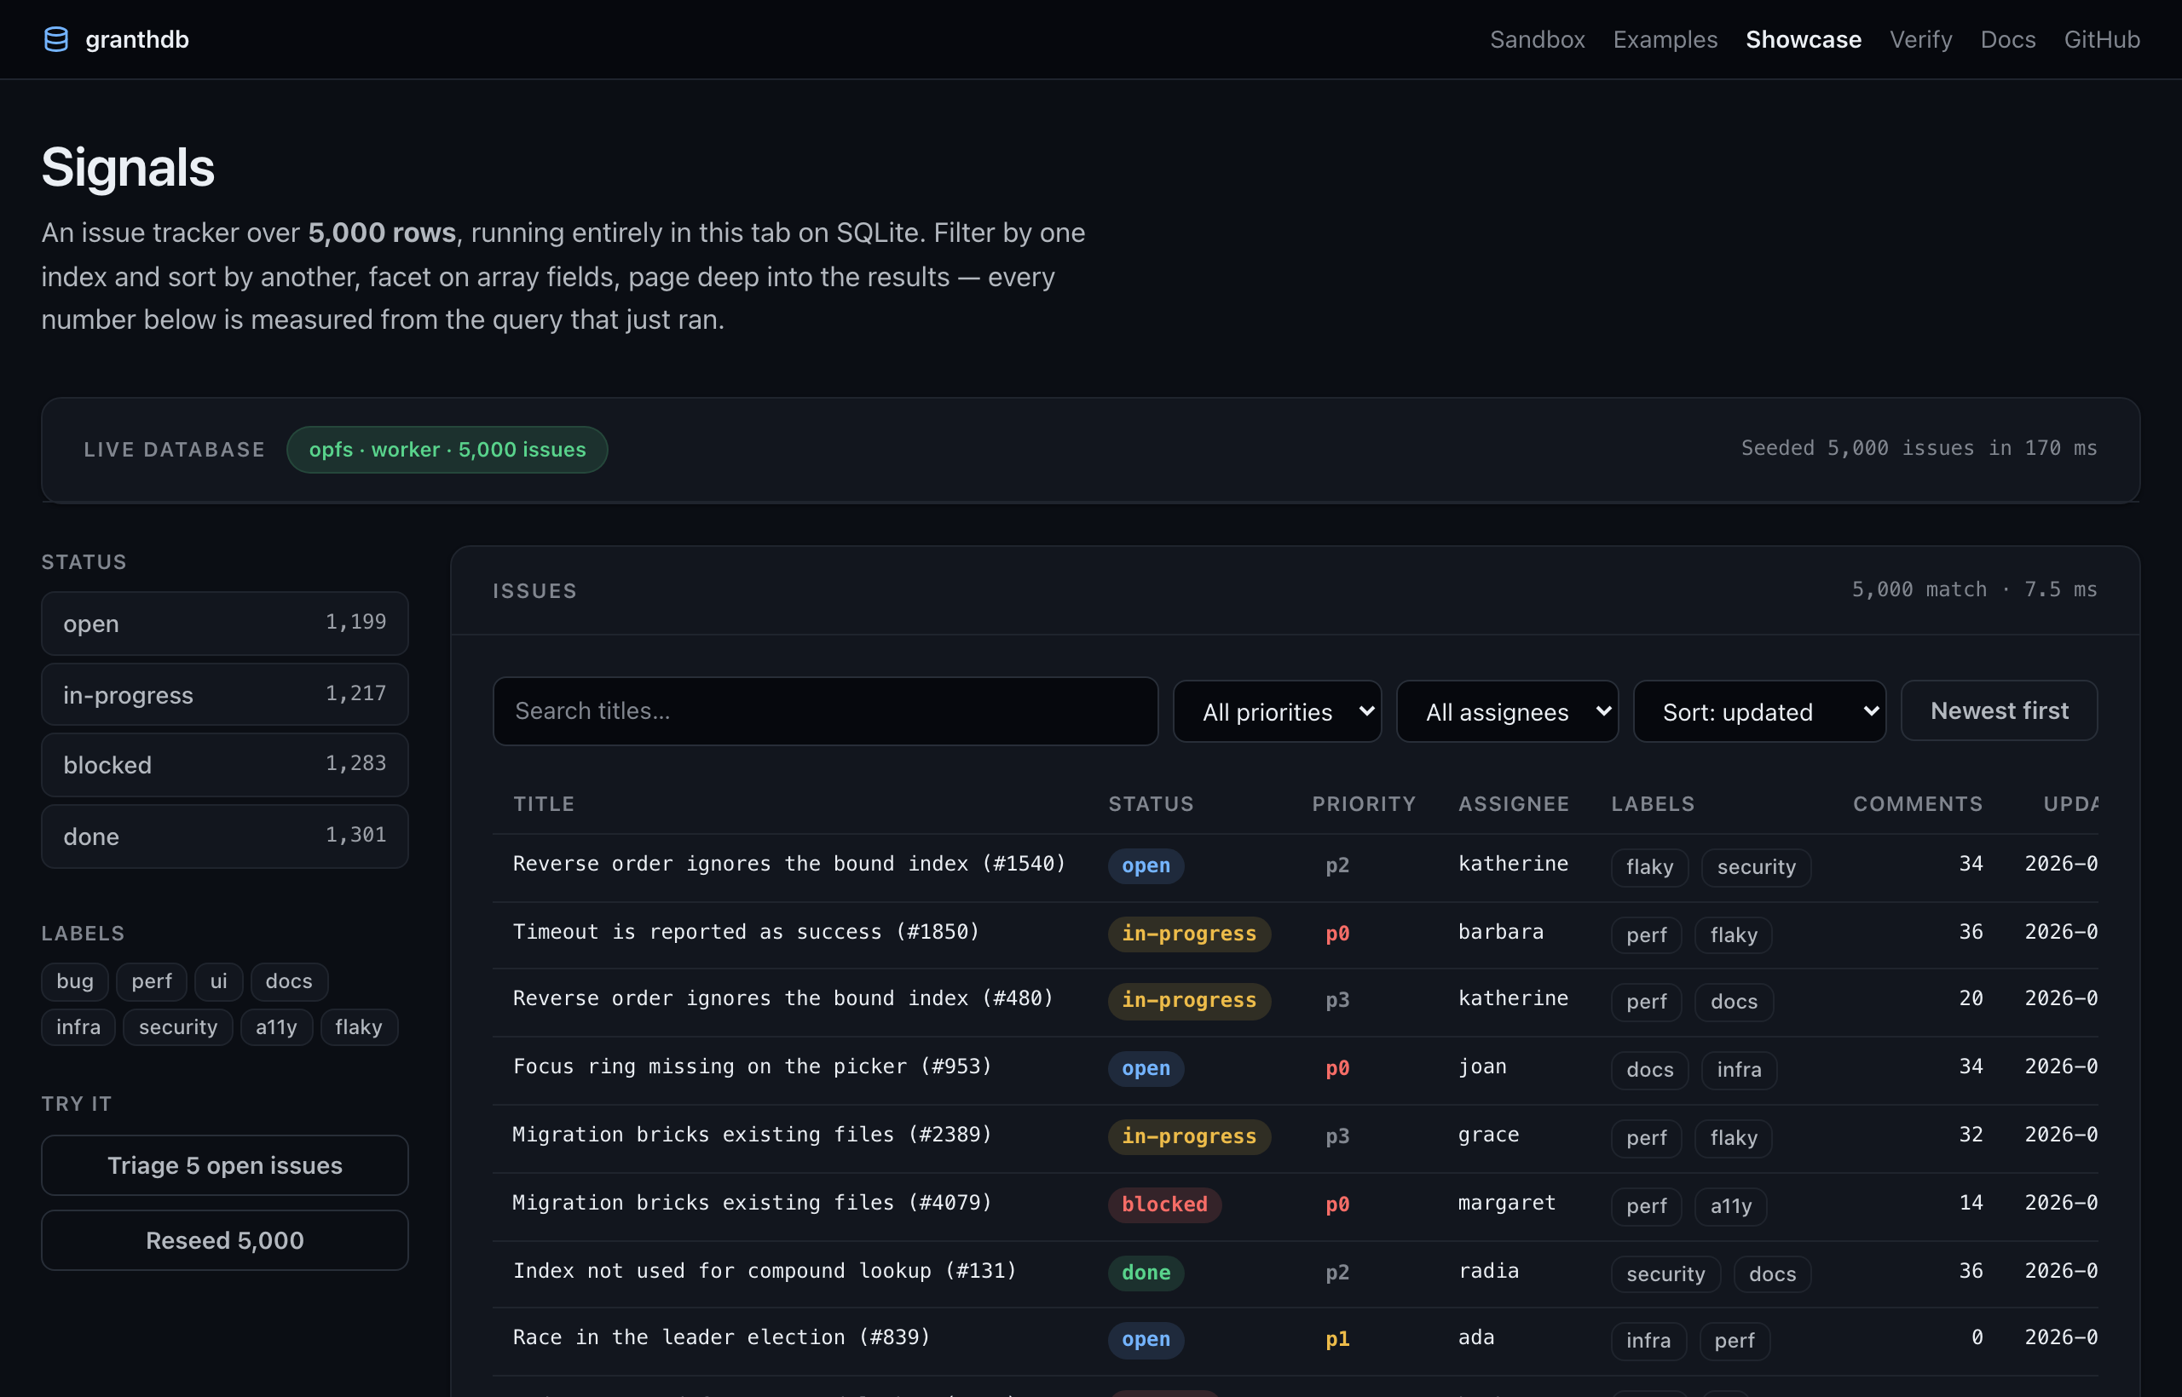Focus the Search titles input
2182x1397 pixels.
coord(824,710)
